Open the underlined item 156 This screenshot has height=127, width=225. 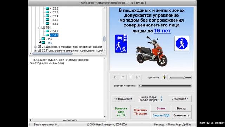pyautogui.click(x=49, y=43)
